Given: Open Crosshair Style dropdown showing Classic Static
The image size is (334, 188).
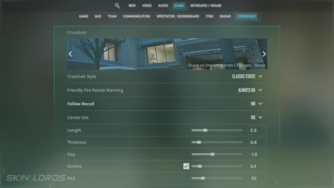Looking at the screenshot, I should pyautogui.click(x=247, y=77).
